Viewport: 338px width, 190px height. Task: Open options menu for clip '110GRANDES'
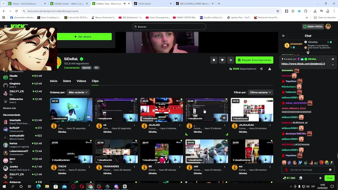(134, 167)
